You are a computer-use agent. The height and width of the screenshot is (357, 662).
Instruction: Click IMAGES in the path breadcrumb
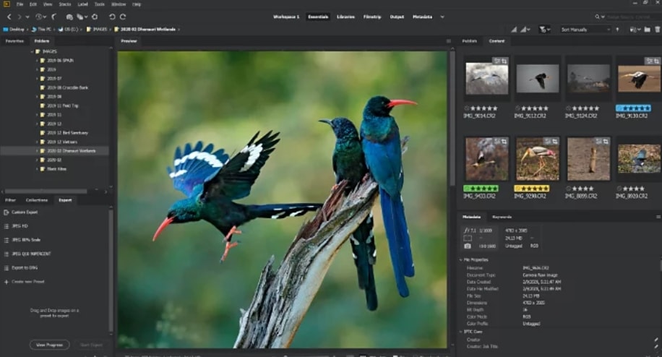pos(100,30)
